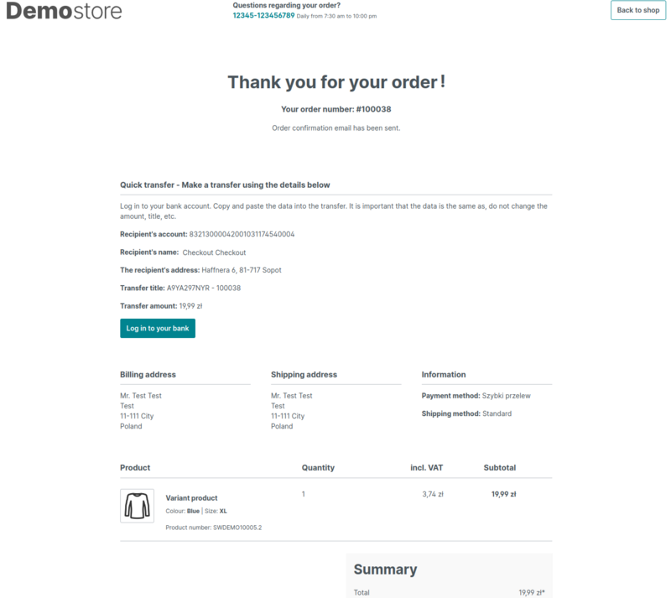Click the Quantity column header
The image size is (671, 598).
318,467
